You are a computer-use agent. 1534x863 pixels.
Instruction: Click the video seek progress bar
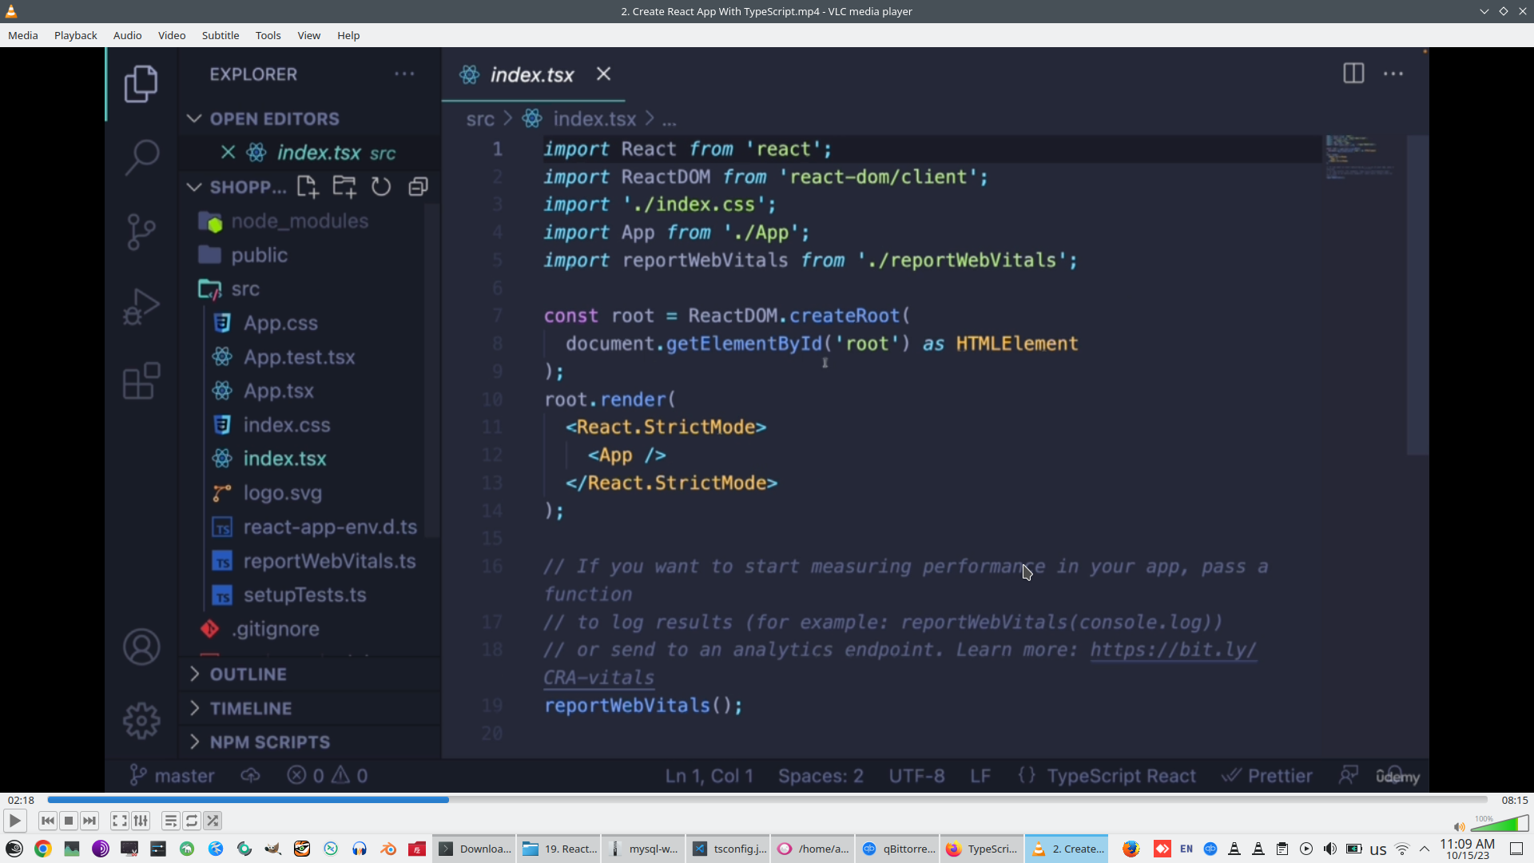tap(767, 800)
